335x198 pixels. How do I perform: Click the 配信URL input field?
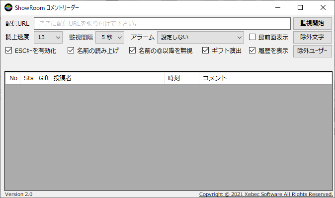coord(162,23)
